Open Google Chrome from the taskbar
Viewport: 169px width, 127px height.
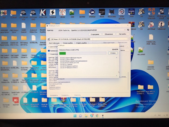(97, 116)
